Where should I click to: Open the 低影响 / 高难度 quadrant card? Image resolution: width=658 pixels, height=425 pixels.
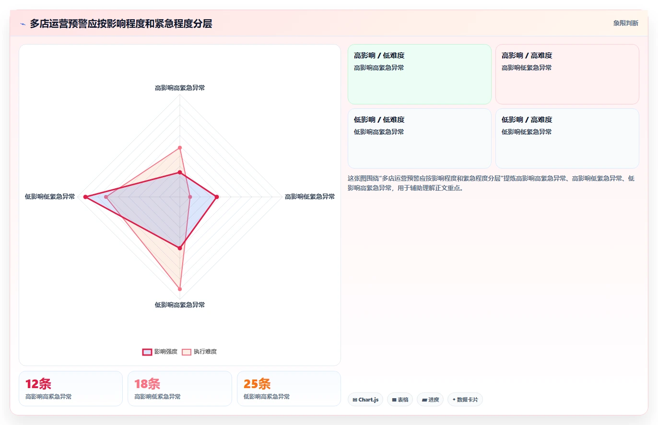pyautogui.click(x=567, y=138)
